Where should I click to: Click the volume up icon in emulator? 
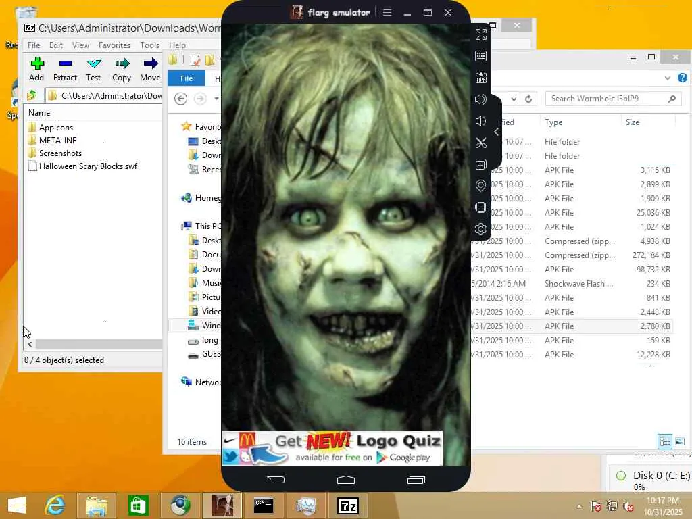pos(480,99)
